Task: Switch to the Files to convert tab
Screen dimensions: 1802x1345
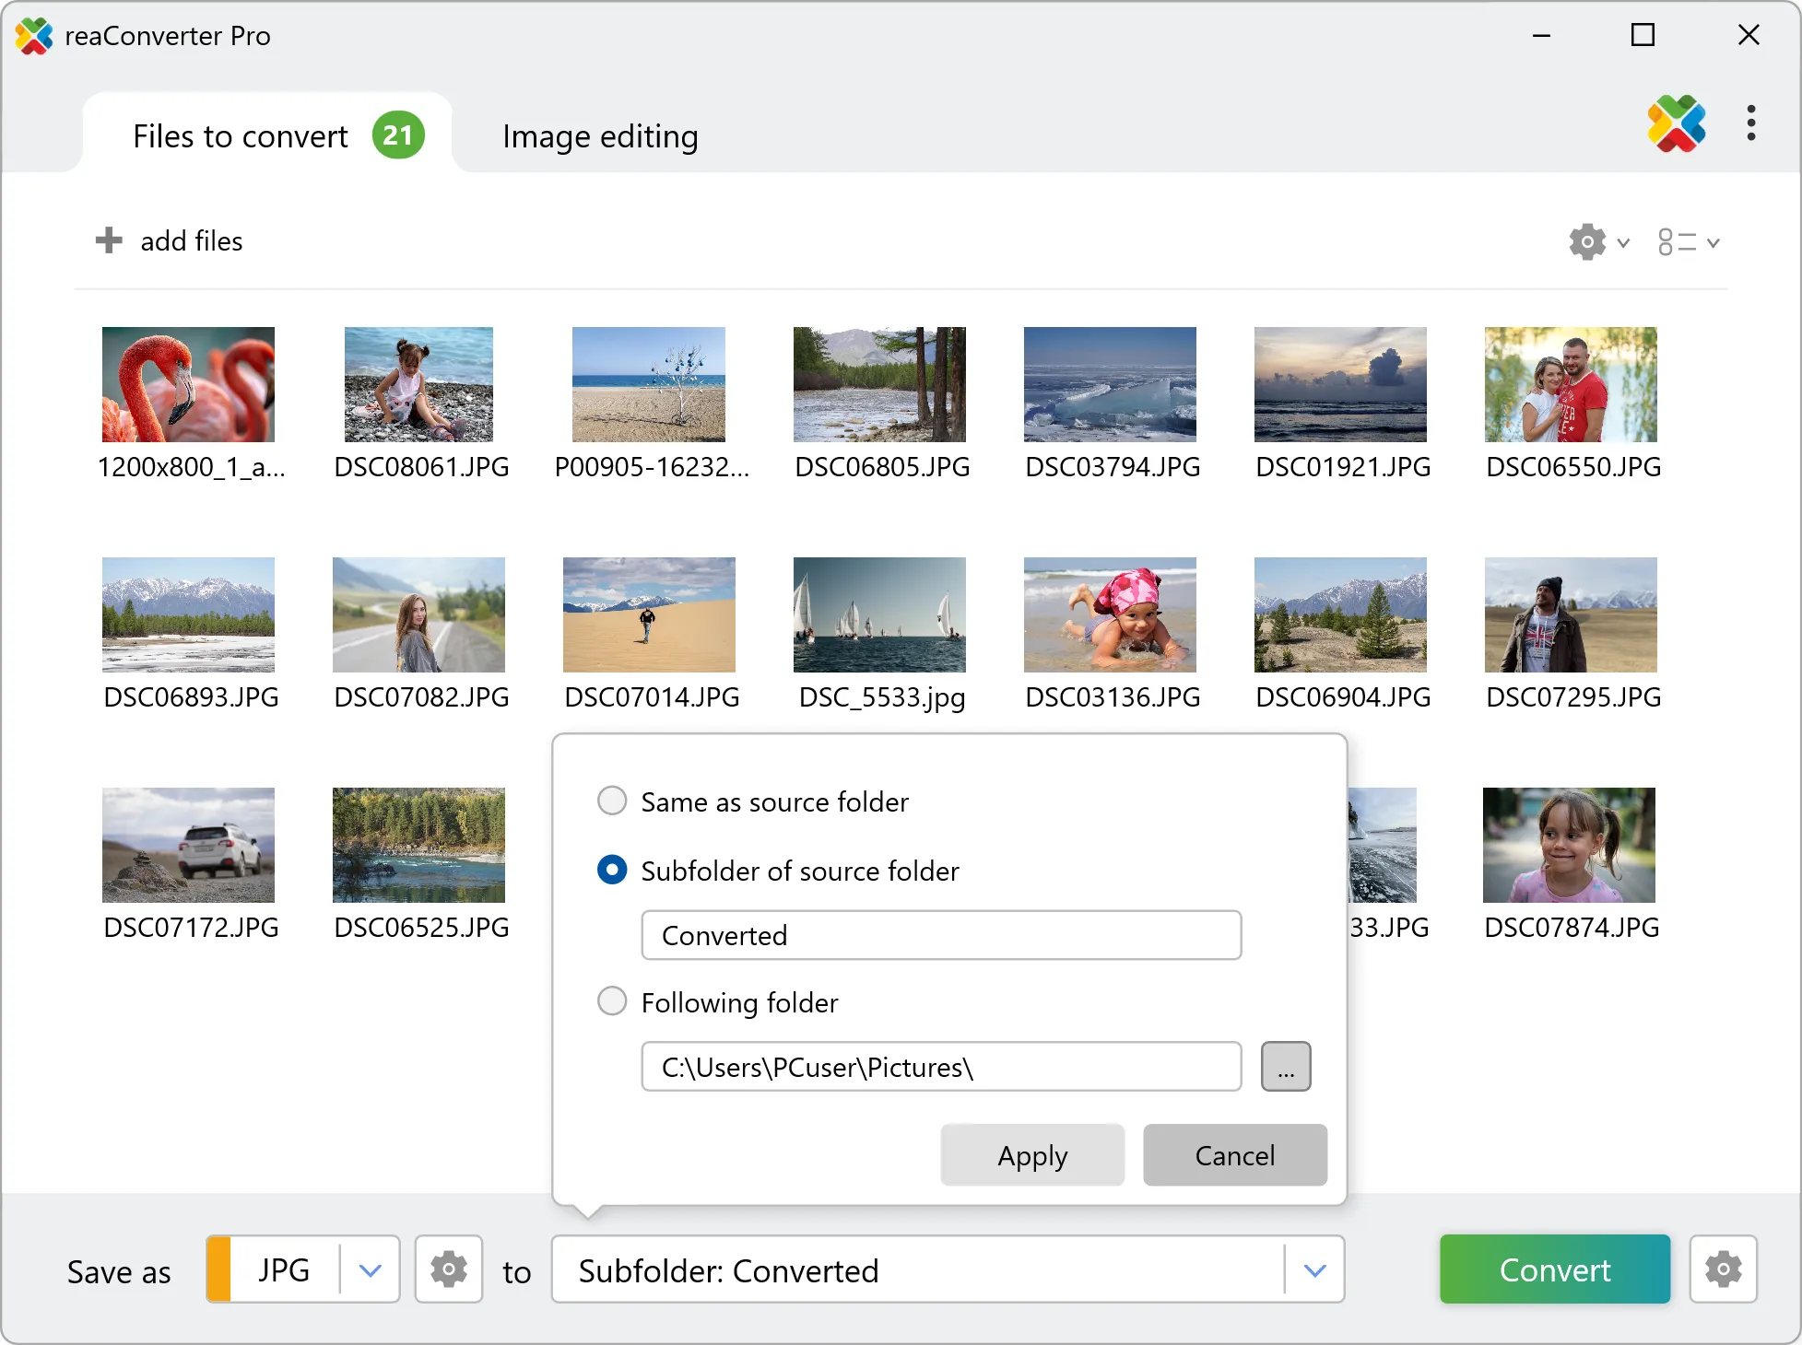Action: click(240, 135)
